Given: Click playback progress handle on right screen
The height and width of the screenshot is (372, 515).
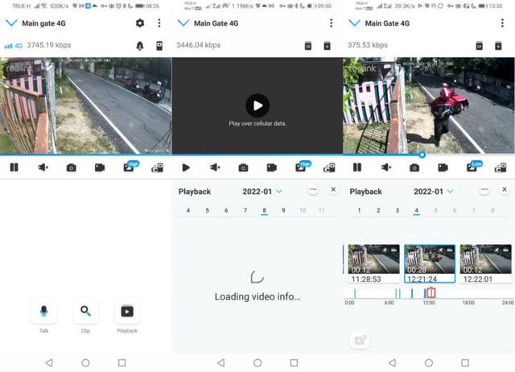Looking at the screenshot, I should (x=422, y=155).
